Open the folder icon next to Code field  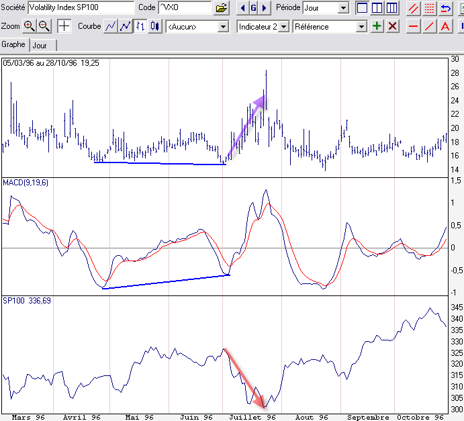click(x=222, y=8)
